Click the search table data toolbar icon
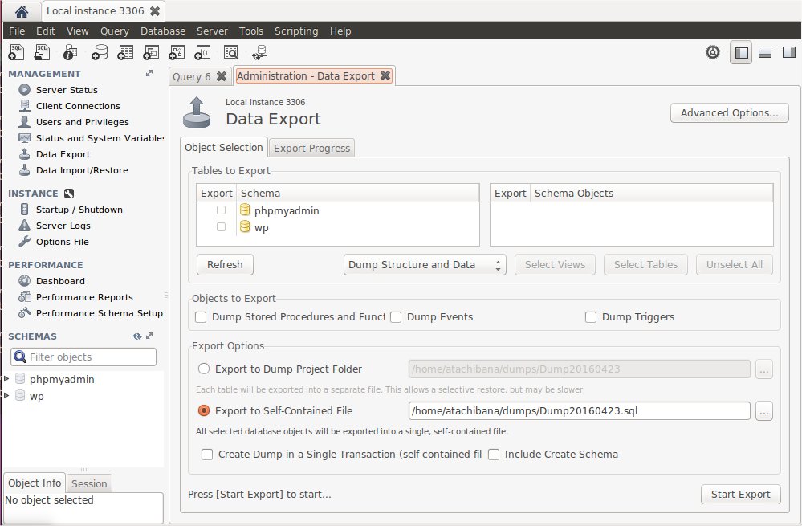The width and height of the screenshot is (802, 526). tap(231, 53)
